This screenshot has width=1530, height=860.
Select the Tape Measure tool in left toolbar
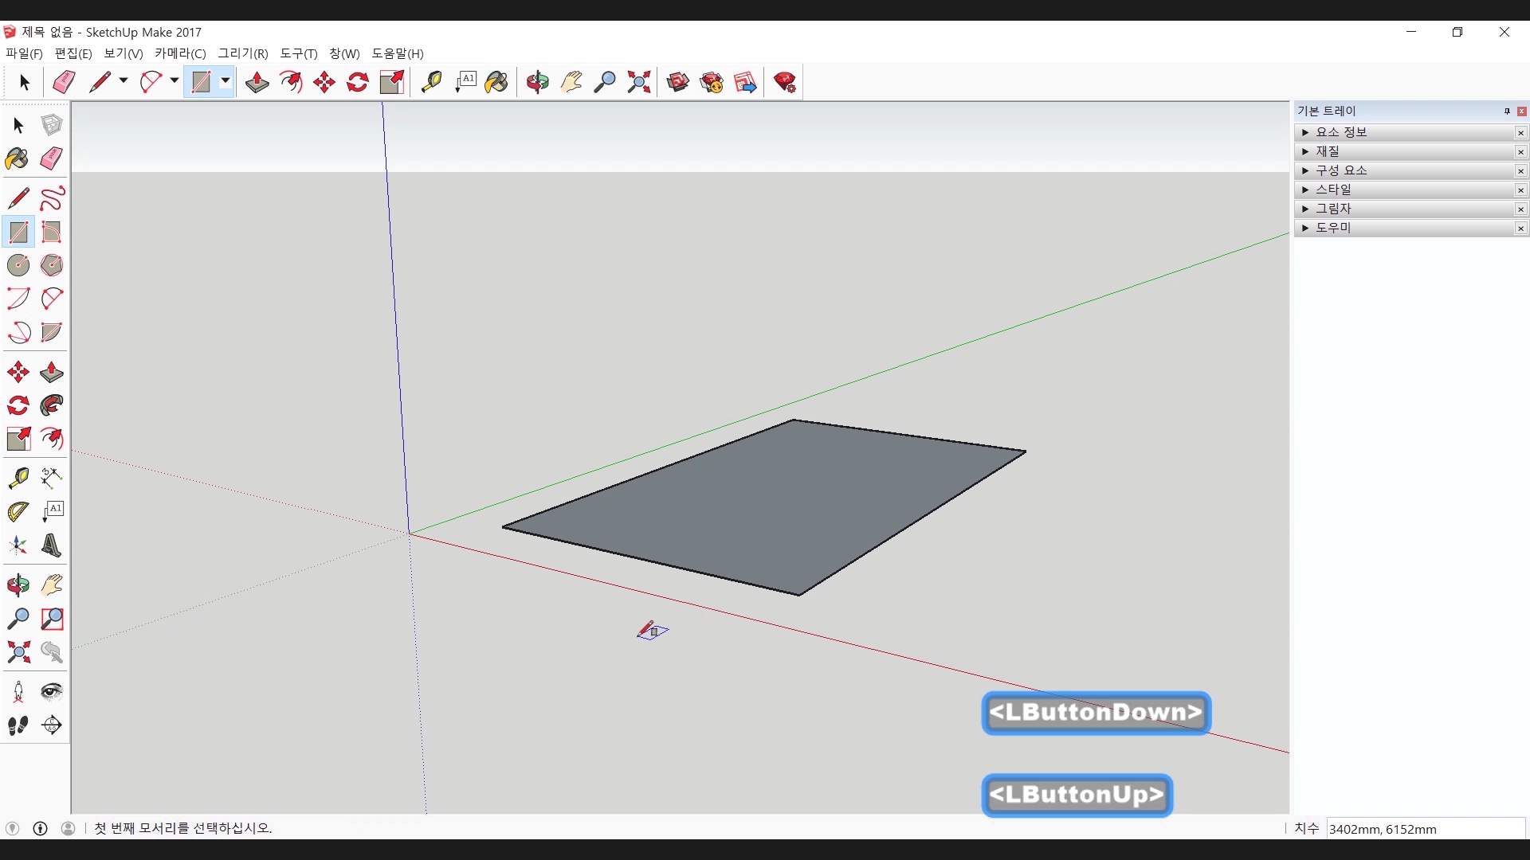(18, 478)
